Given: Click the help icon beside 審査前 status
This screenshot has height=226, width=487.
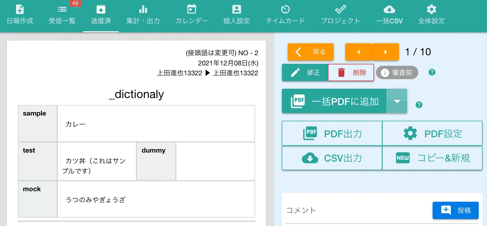Looking at the screenshot, I should point(432,72).
